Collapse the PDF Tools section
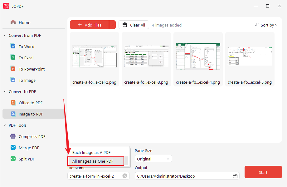This screenshot has height=187, width=287. [x=4, y=125]
